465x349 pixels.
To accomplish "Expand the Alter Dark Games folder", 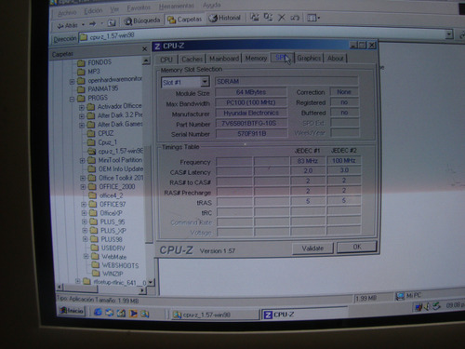I will (82, 126).
